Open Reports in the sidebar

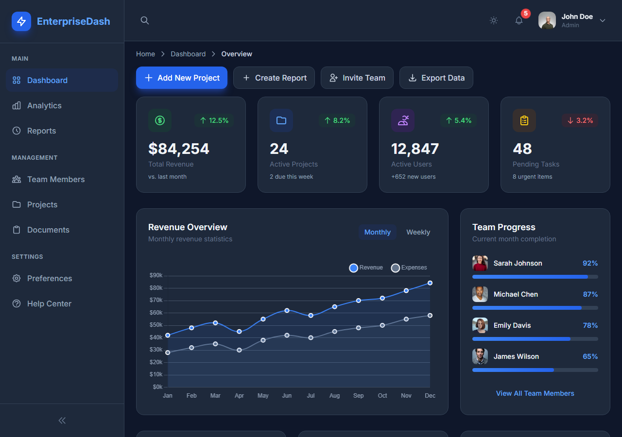tap(62, 131)
